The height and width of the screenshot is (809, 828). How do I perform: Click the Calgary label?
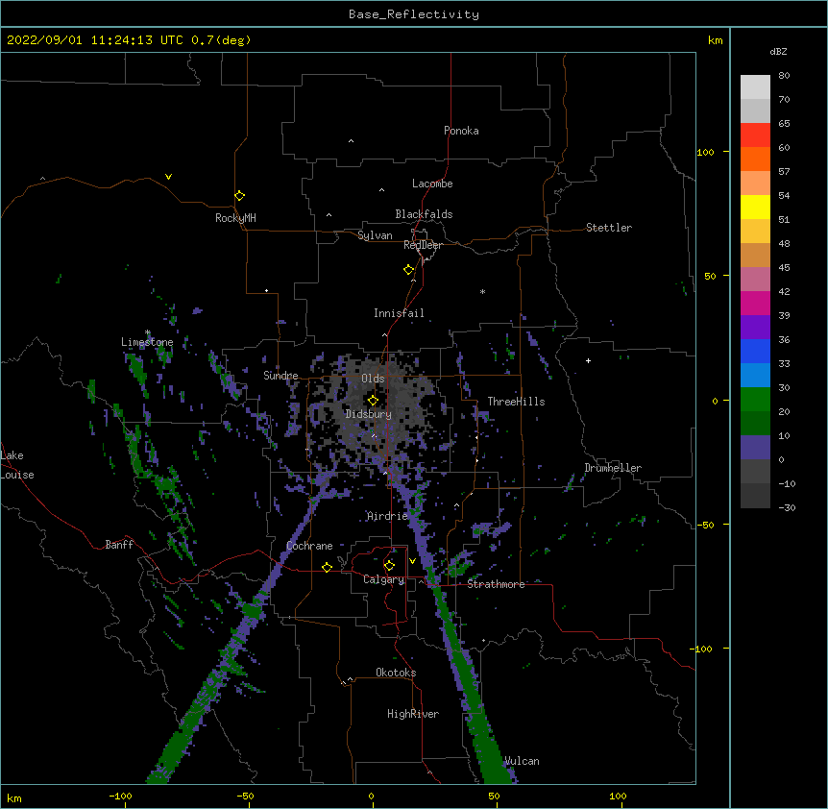pyautogui.click(x=384, y=579)
